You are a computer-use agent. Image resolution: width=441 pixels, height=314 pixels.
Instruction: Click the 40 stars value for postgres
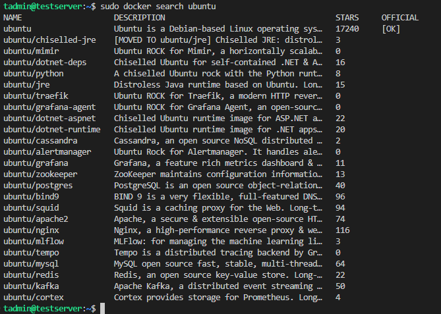tap(340, 186)
